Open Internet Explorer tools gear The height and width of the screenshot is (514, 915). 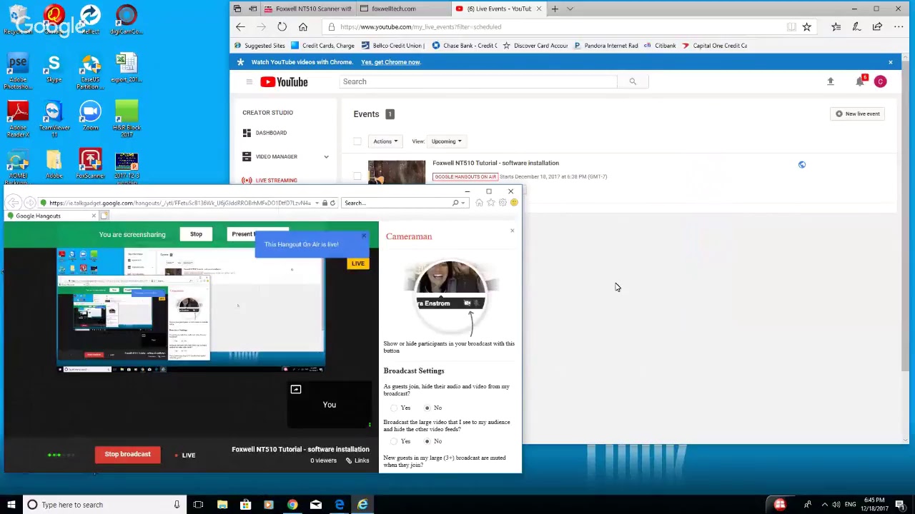tap(503, 203)
